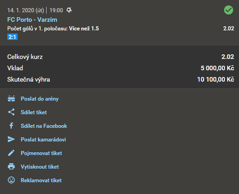Click the paper plane send icon
Image resolution: width=239 pixels, height=194 pixels.
pyautogui.click(x=11, y=139)
